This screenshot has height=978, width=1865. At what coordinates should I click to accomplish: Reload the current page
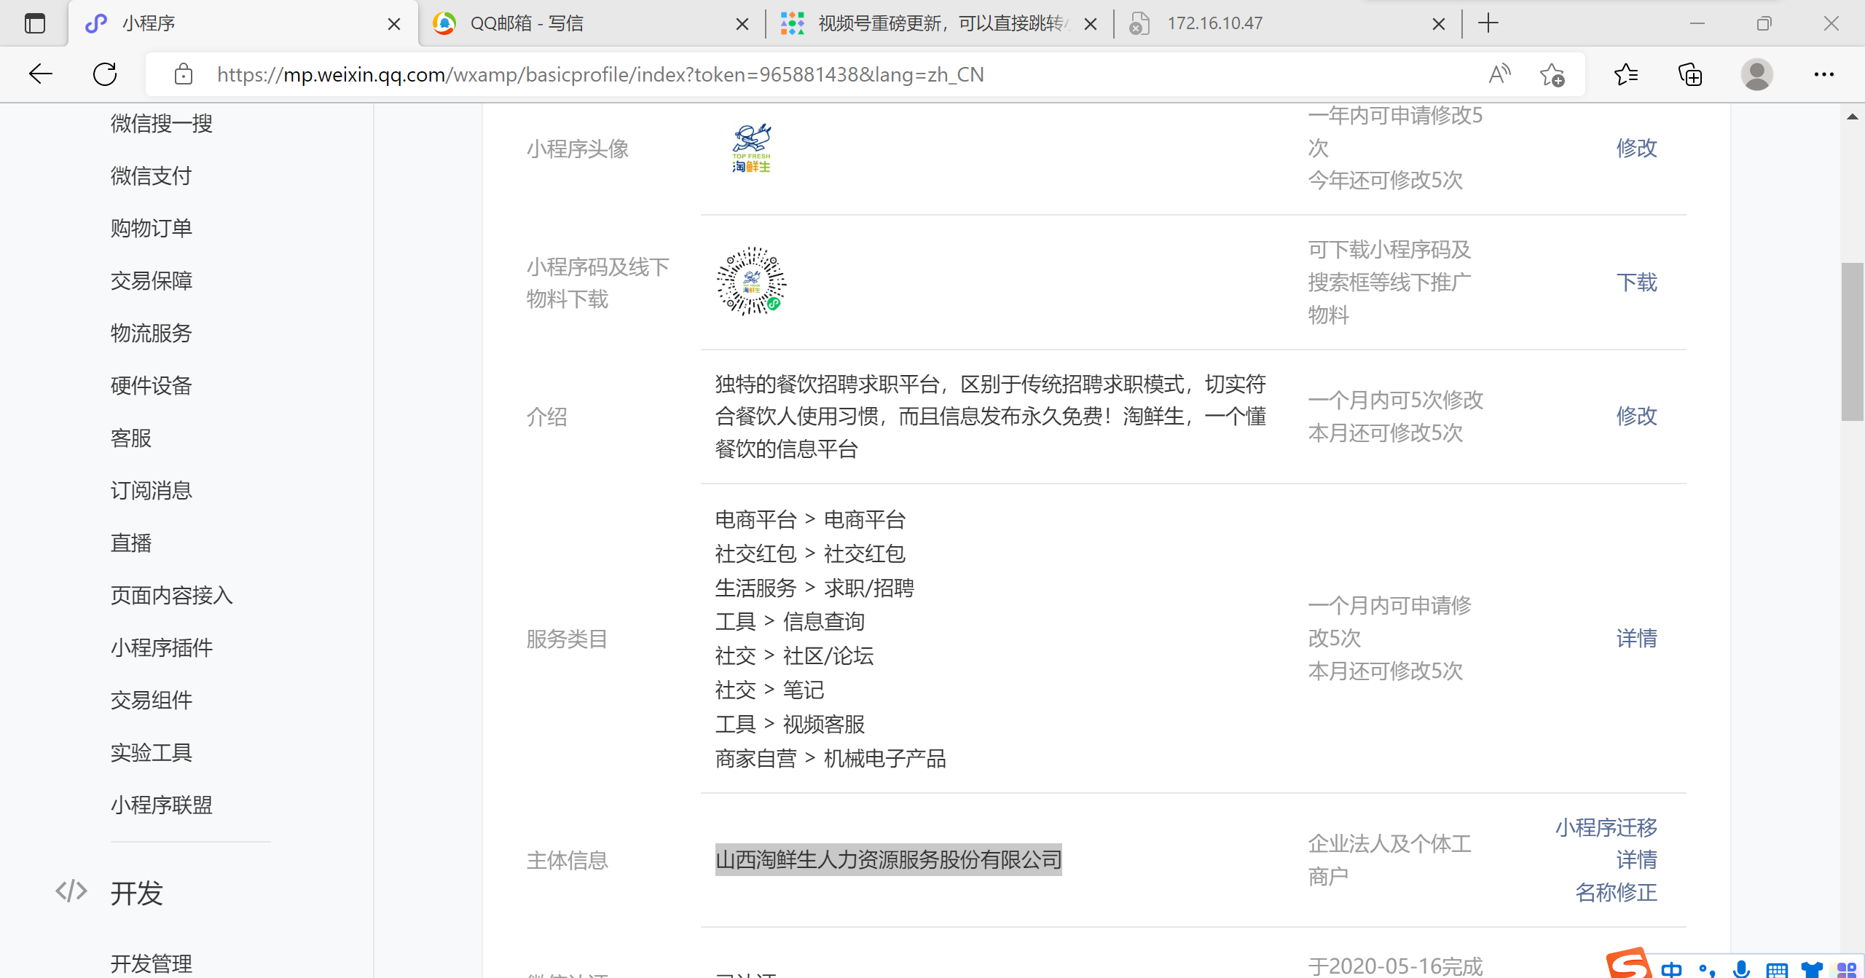click(x=105, y=74)
